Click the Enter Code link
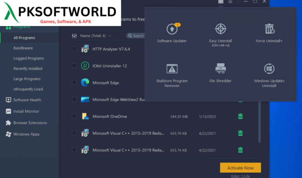Image resolution: width=302 pixels, height=178 pixels. (240, 176)
